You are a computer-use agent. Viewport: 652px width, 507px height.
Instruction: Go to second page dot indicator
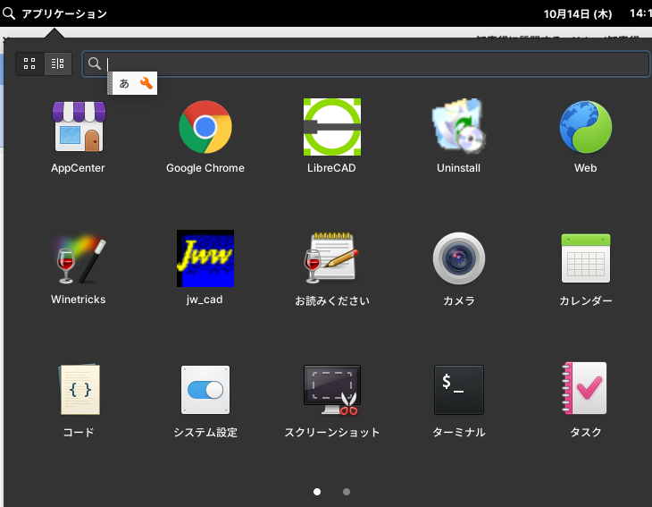click(347, 492)
